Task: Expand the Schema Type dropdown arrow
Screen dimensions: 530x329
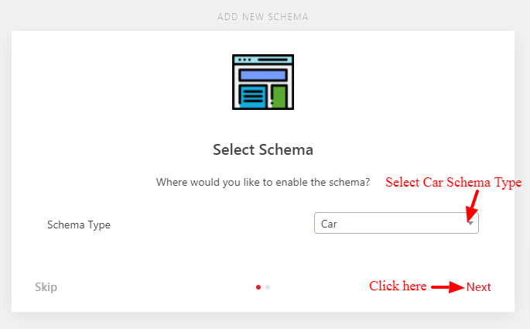Action: tap(470, 223)
